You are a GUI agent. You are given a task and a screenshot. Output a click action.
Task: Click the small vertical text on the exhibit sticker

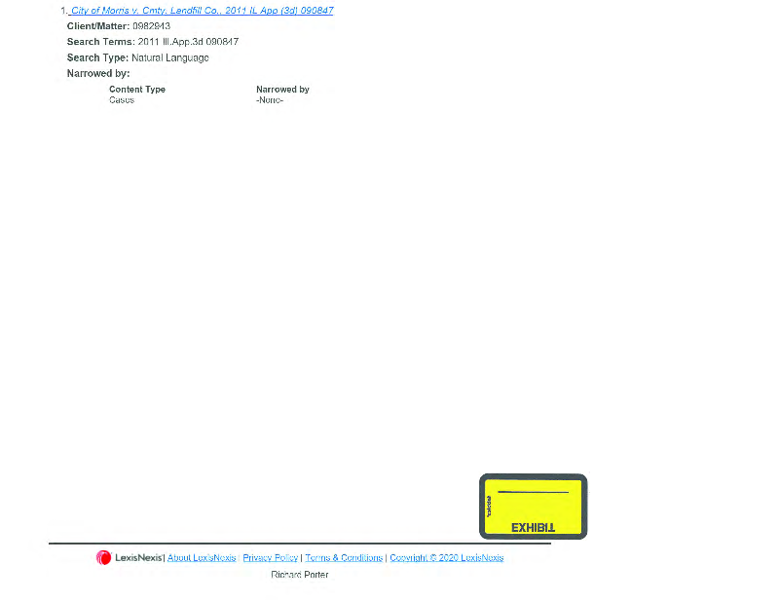coord(489,507)
